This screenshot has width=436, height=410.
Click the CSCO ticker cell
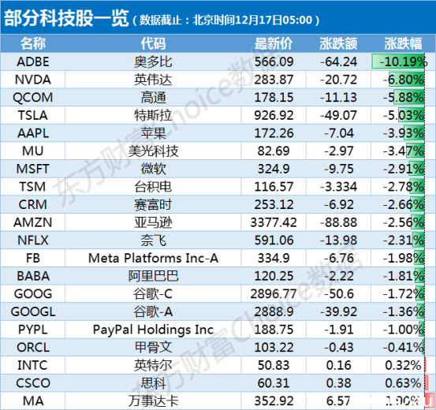33,383
